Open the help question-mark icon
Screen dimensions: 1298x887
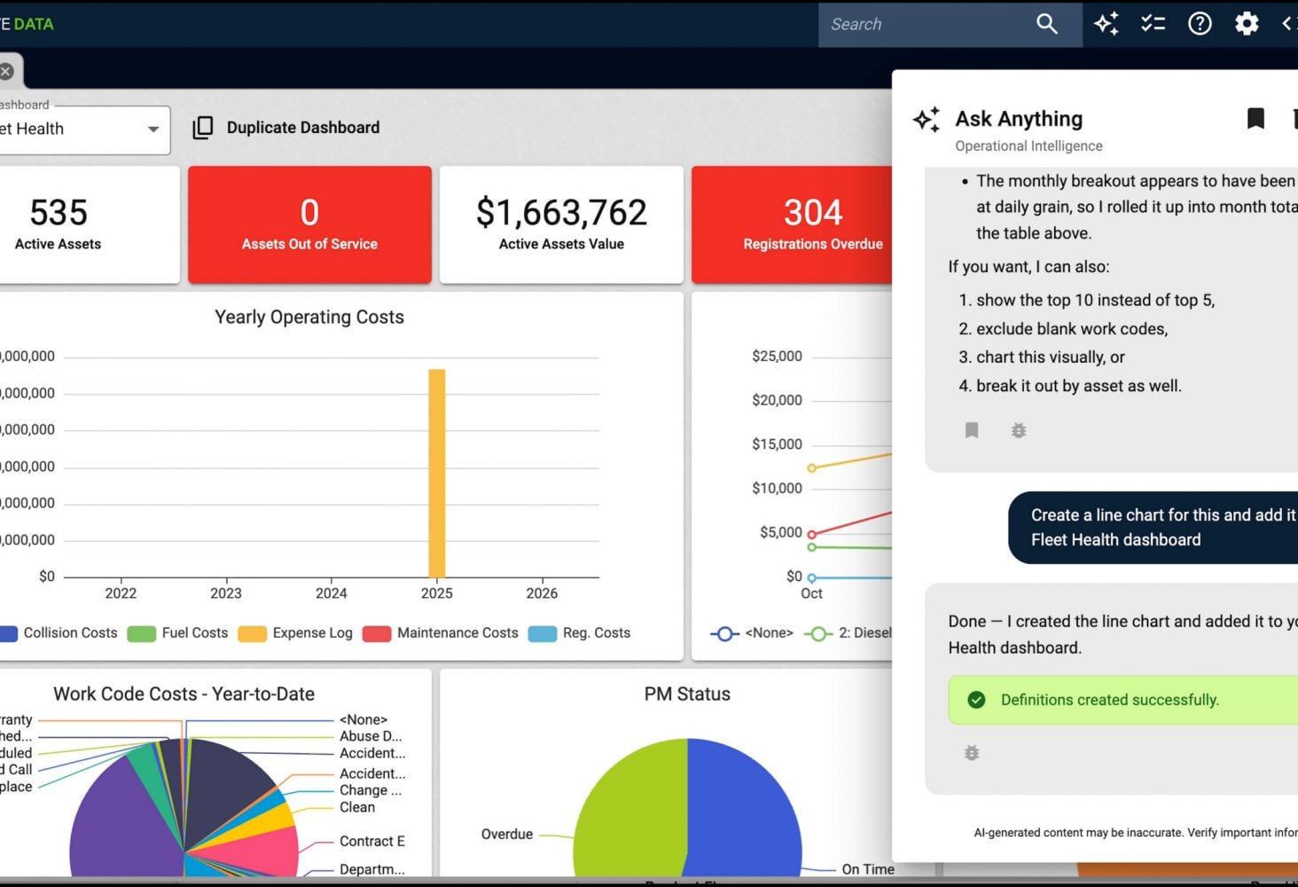(x=1200, y=24)
